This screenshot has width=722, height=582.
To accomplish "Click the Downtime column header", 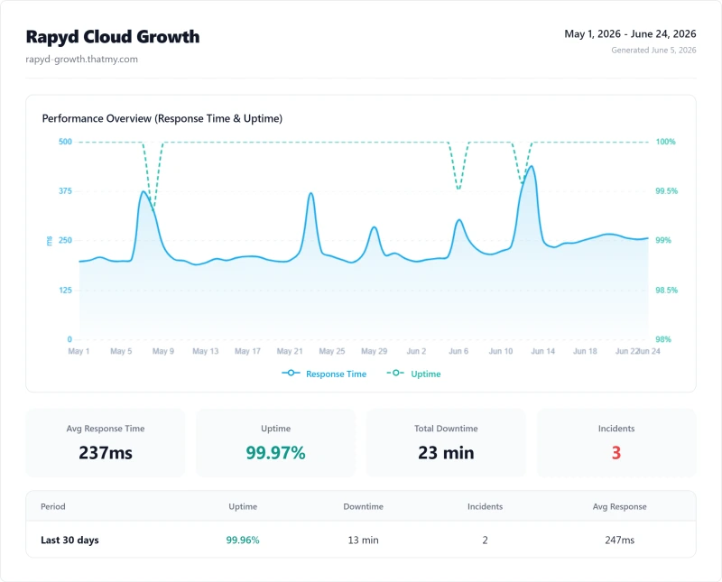I will coord(364,506).
